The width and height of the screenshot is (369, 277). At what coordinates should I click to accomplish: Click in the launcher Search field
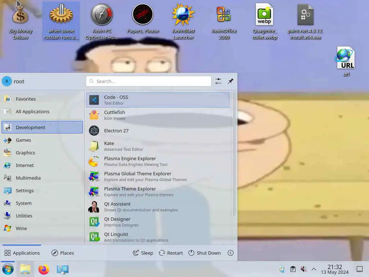coord(148,81)
